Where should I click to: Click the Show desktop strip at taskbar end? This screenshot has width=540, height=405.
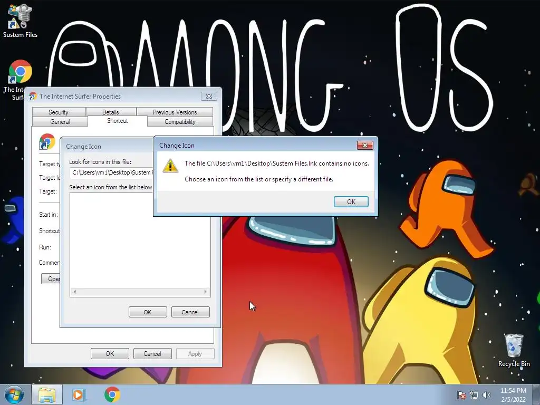(x=536, y=394)
